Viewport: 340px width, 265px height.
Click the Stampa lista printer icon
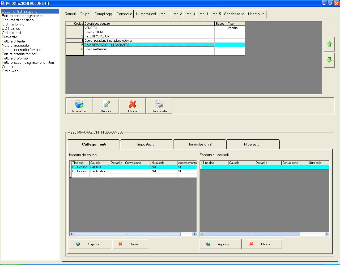[159, 106]
